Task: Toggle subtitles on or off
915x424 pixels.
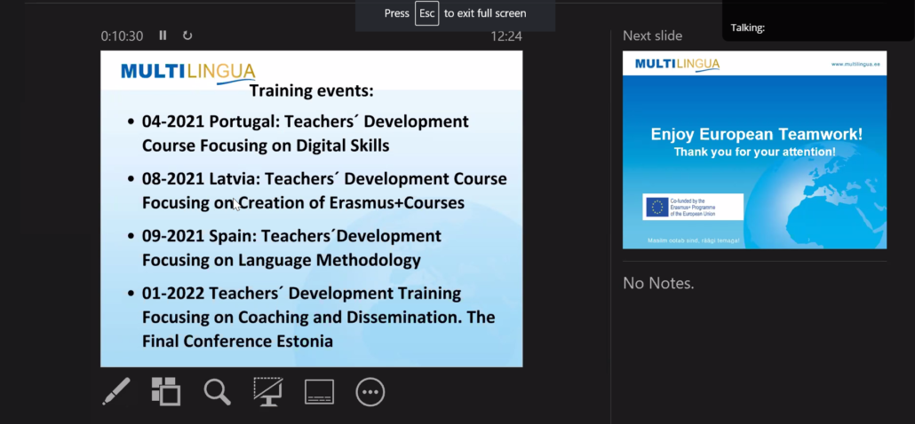Action: pyautogui.click(x=319, y=391)
